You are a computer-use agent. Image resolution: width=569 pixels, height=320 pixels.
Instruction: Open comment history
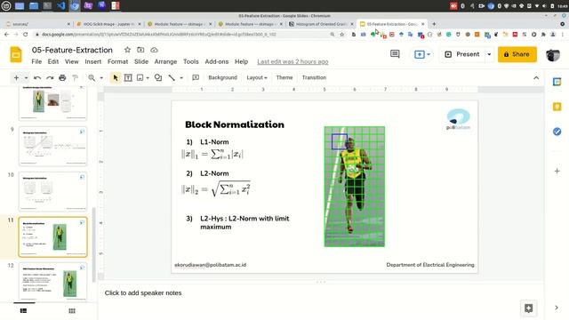[x=395, y=54]
